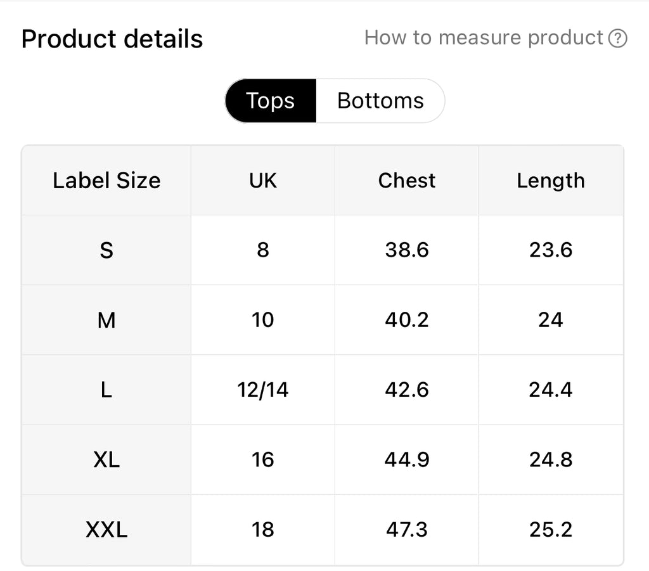This screenshot has height=571, width=649.
Task: Select the M label size row cell
Action: [106, 320]
